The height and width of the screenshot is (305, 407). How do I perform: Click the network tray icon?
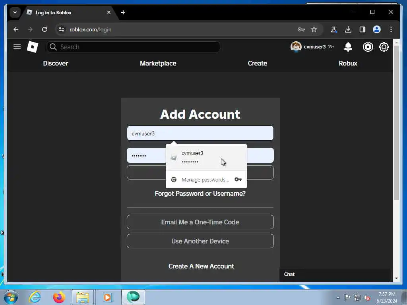(357, 298)
